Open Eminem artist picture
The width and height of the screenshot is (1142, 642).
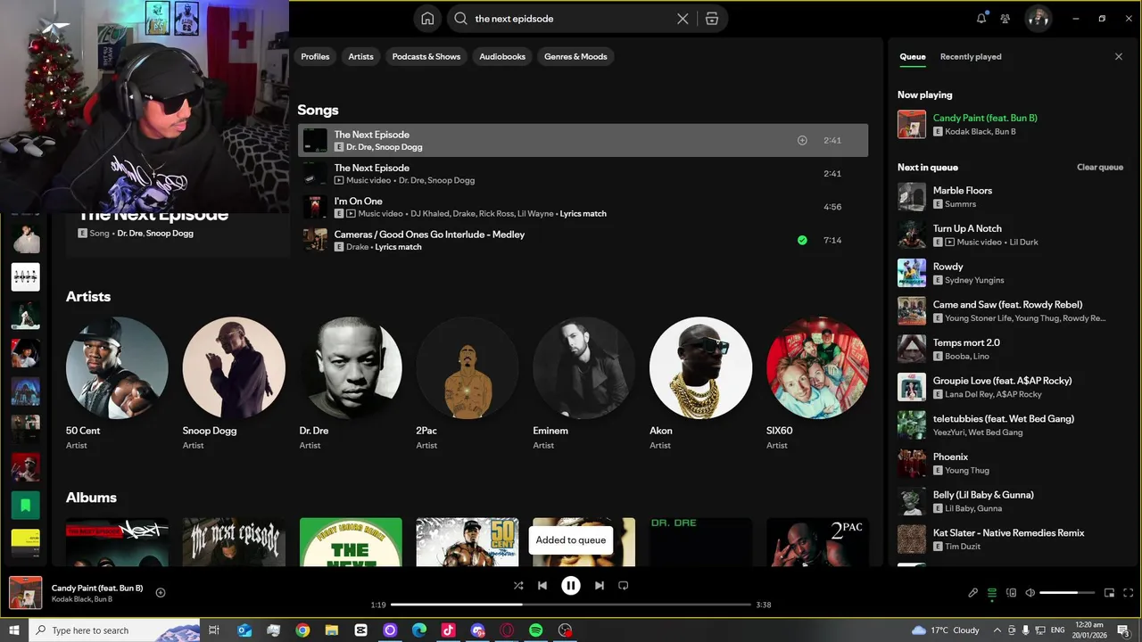tap(584, 367)
